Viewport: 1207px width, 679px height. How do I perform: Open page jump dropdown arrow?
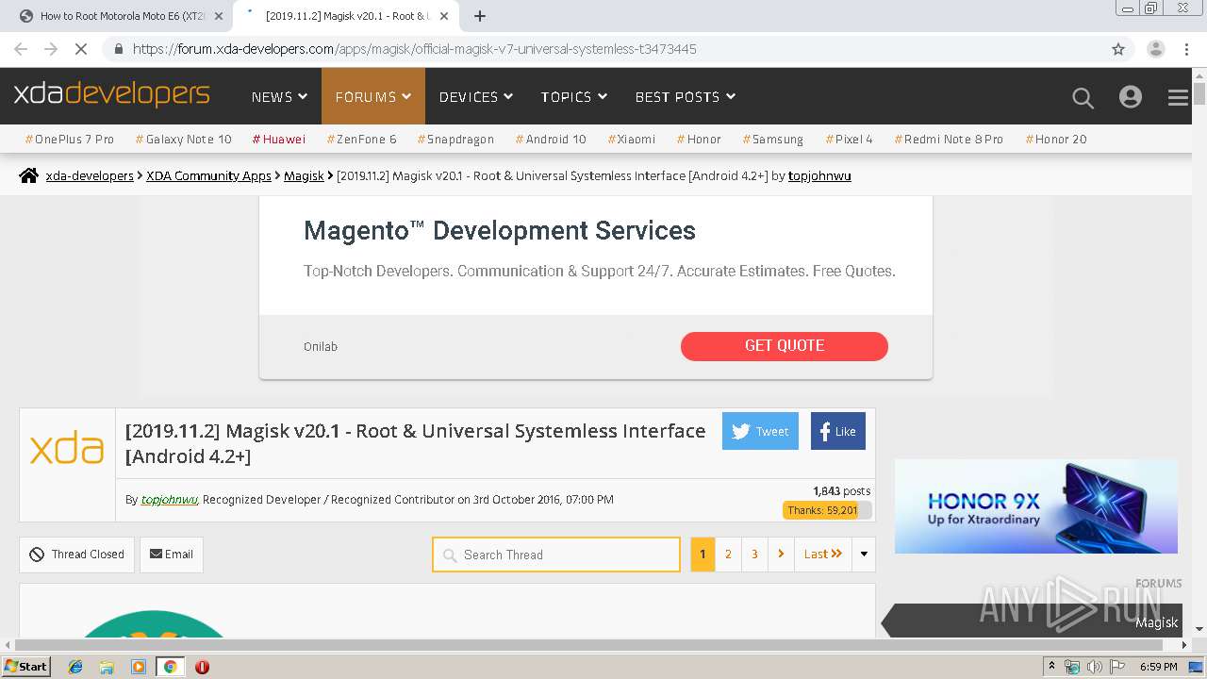click(x=864, y=555)
